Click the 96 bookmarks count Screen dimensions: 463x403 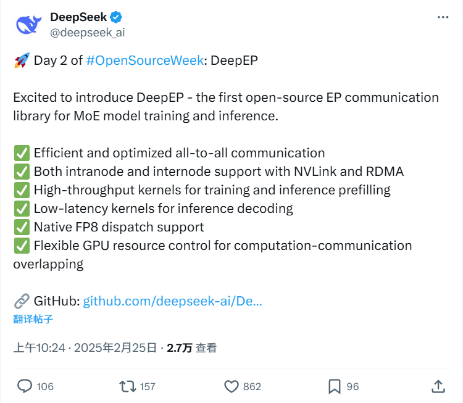tap(352, 387)
